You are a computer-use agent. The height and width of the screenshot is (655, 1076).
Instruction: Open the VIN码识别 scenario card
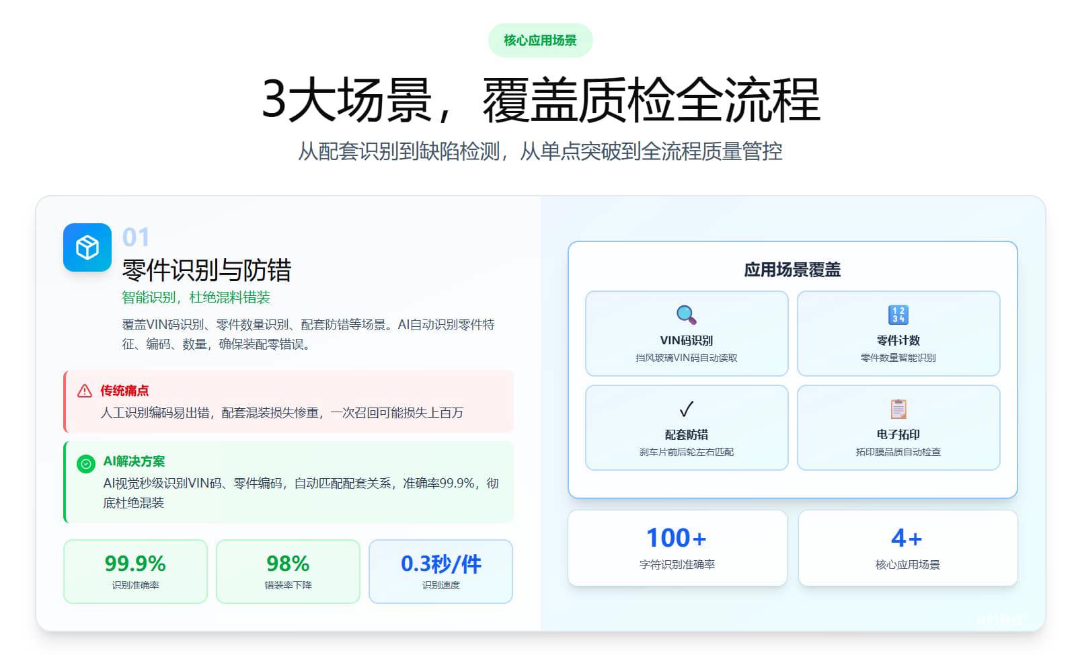686,334
